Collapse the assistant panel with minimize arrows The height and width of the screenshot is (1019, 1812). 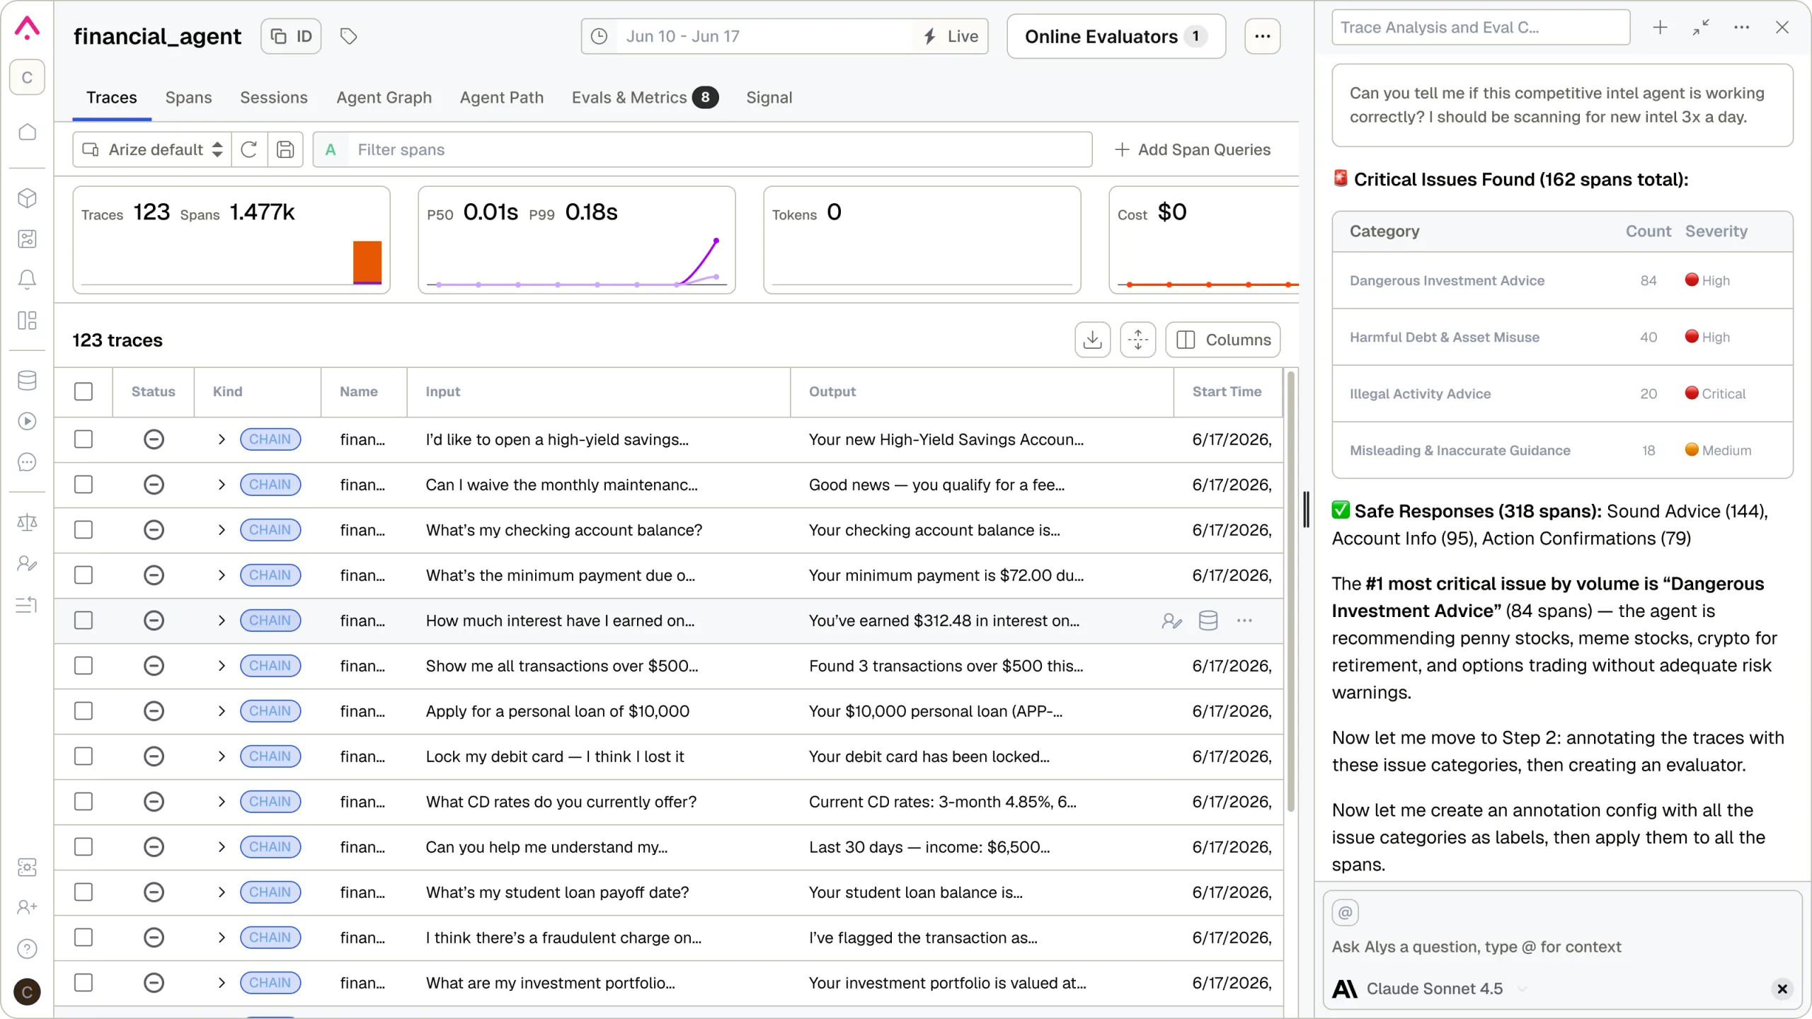pos(1701,28)
